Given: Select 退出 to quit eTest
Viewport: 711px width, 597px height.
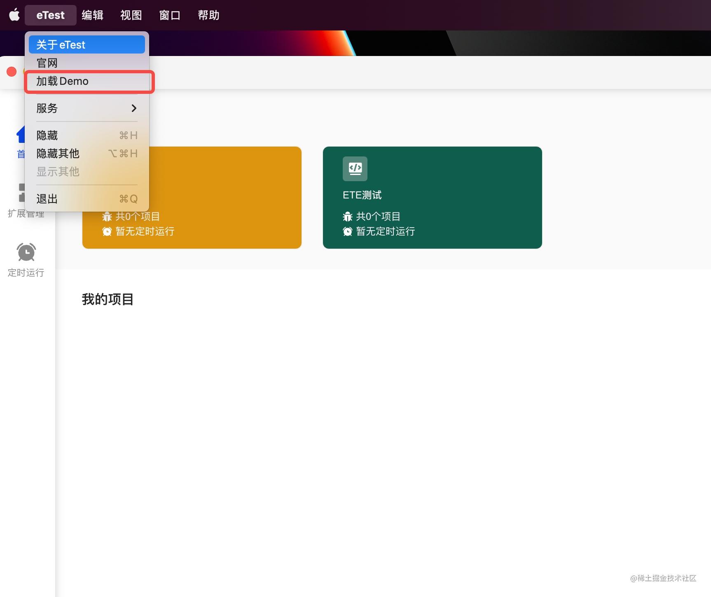Looking at the screenshot, I should click(87, 199).
